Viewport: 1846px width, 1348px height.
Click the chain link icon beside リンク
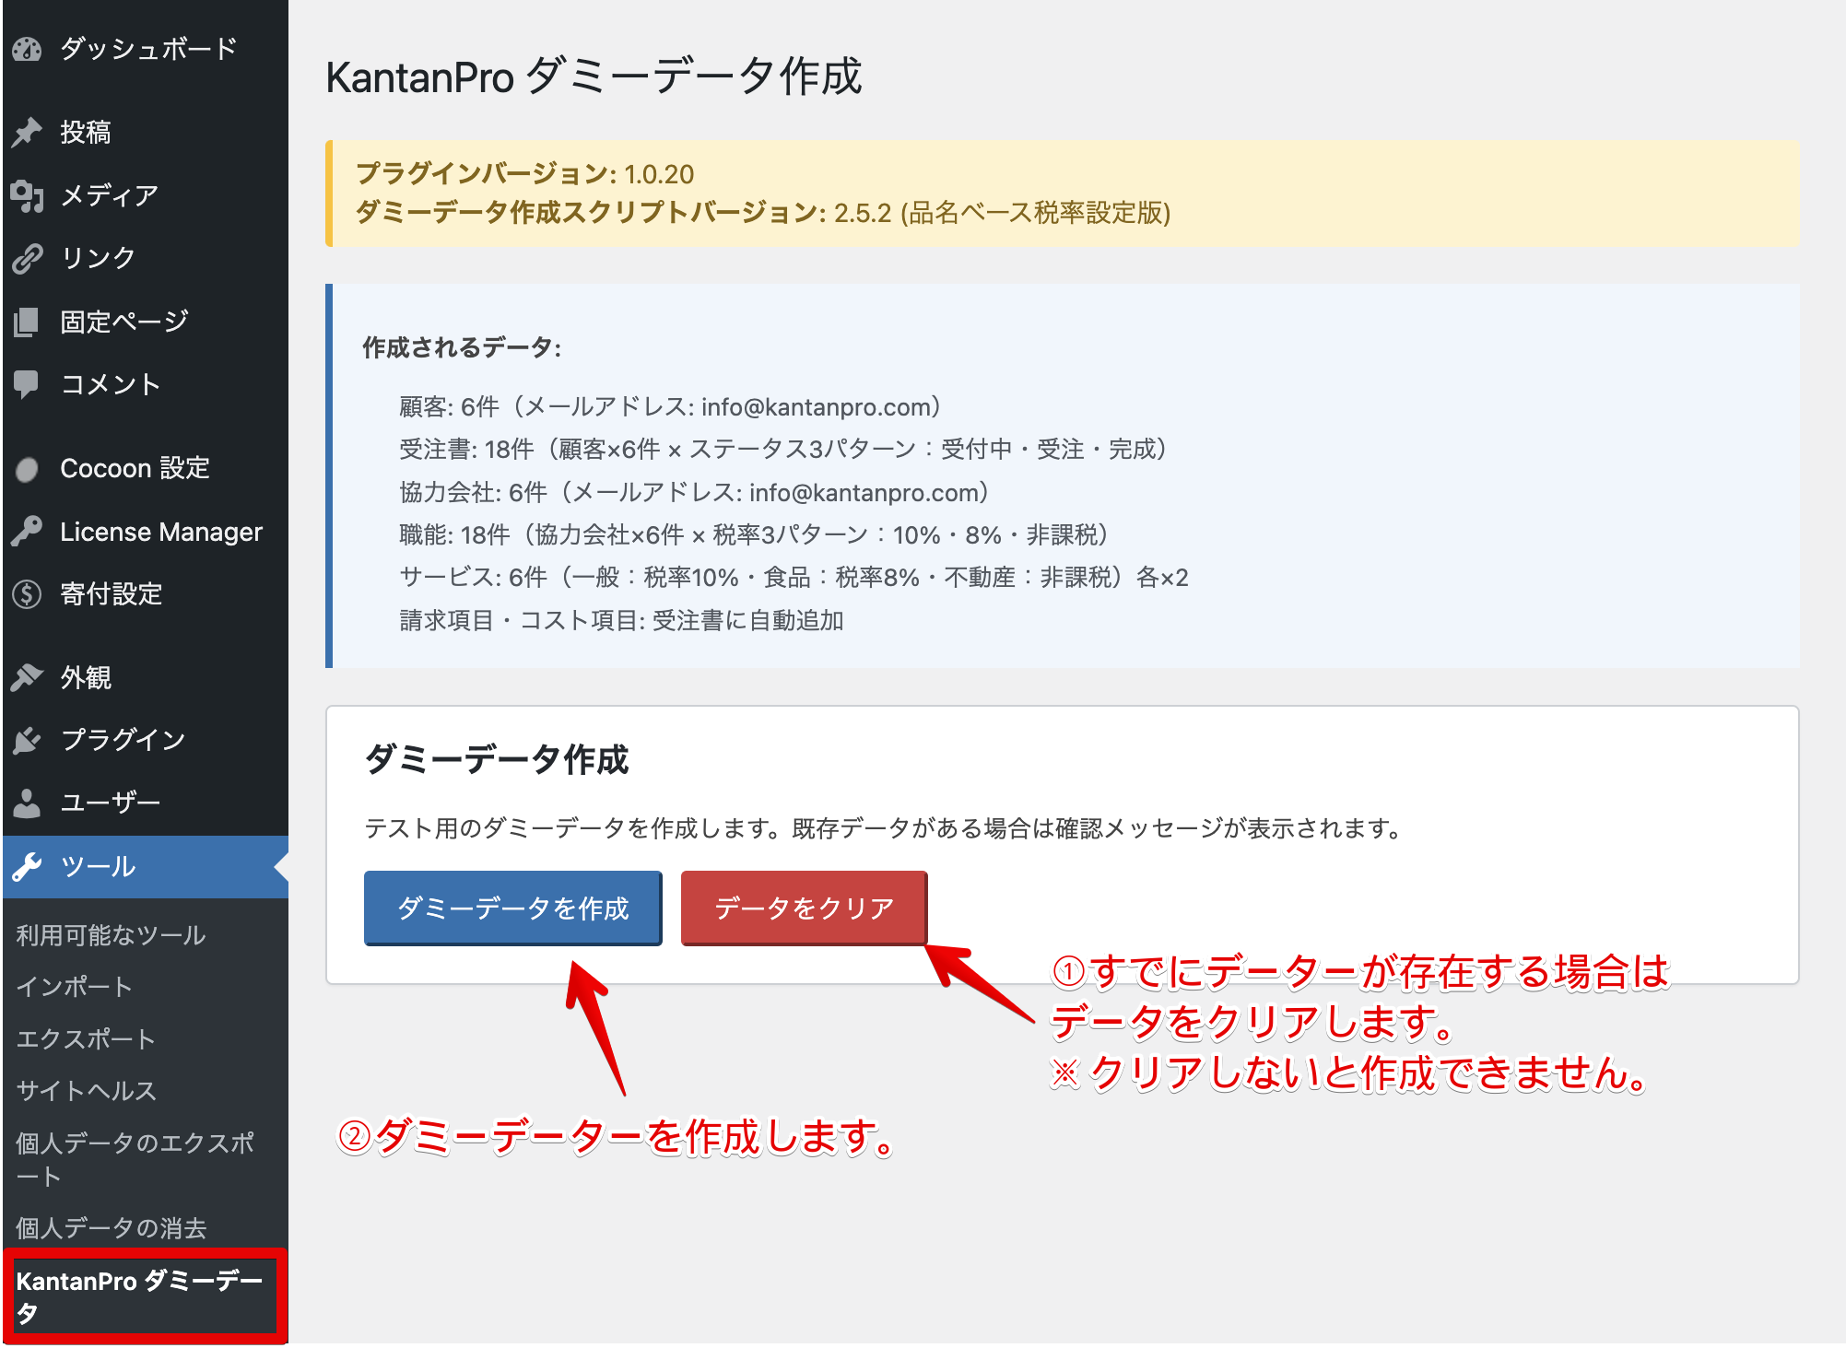point(28,258)
